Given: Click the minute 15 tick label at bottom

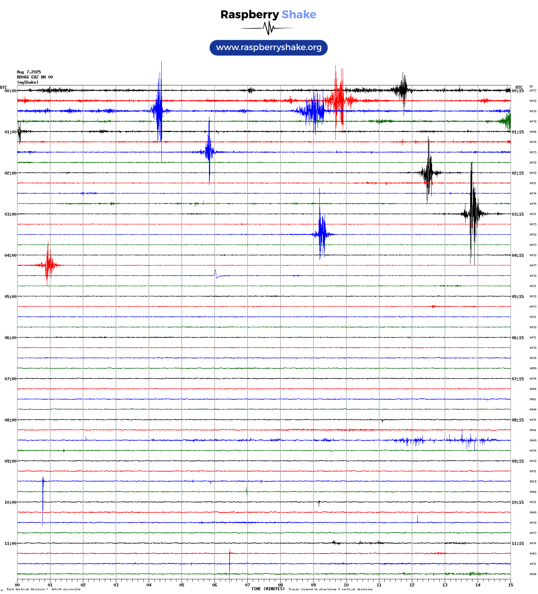Looking at the screenshot, I should (510, 585).
